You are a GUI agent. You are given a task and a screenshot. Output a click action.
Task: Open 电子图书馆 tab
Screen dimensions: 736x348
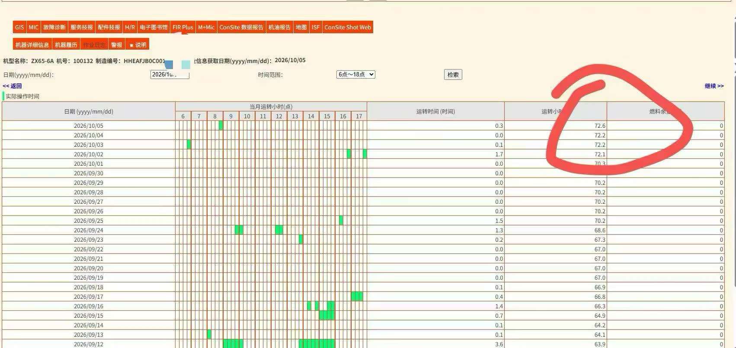click(154, 27)
